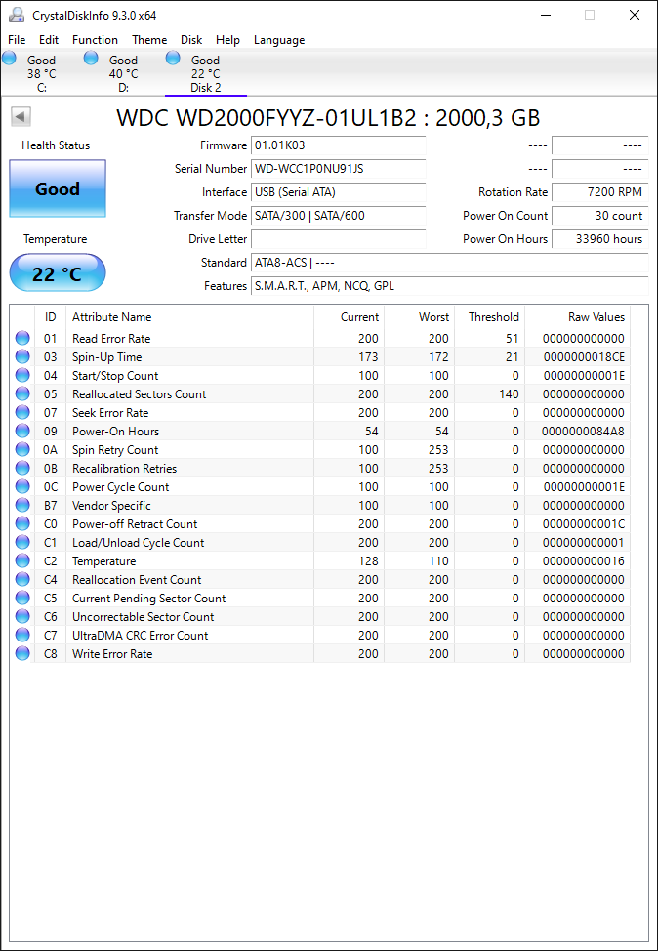658x951 pixels.
Task: Click the status orb for Start/Stop Count
Action: 22,376
